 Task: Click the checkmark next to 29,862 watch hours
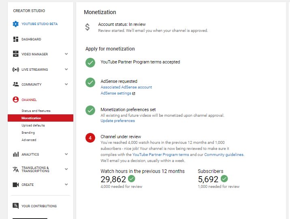(132, 179)
